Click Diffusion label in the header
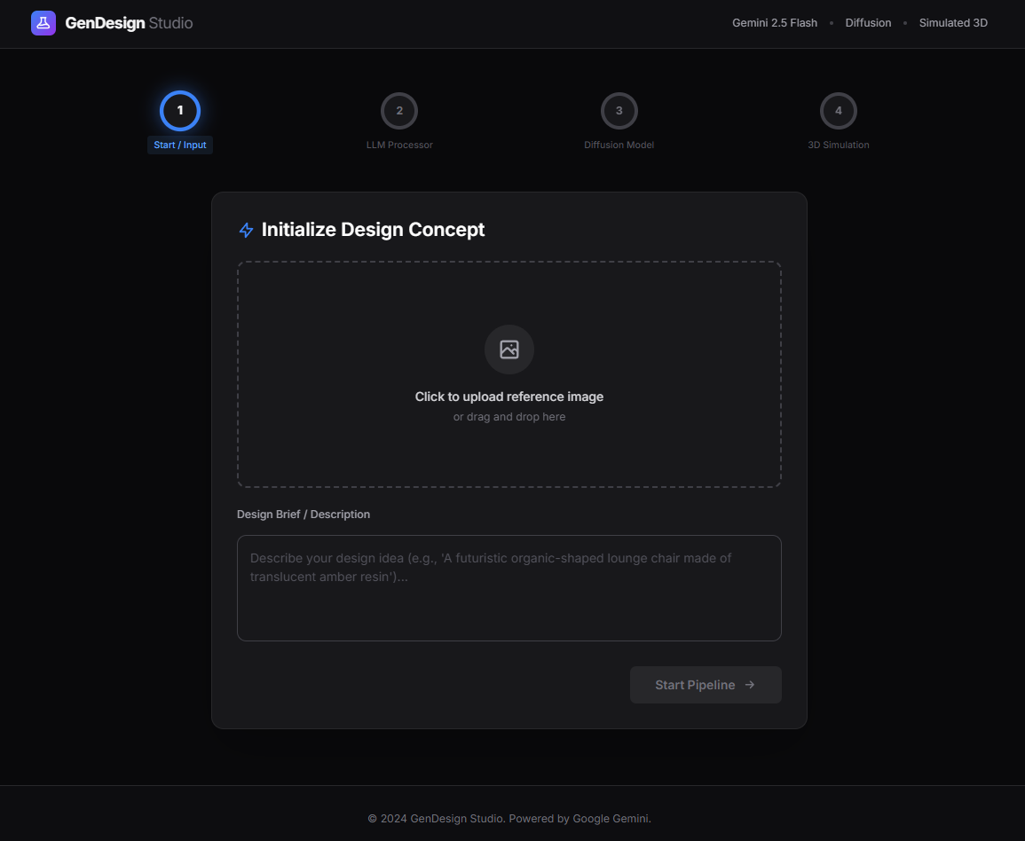The width and height of the screenshot is (1025, 841). coord(868,23)
